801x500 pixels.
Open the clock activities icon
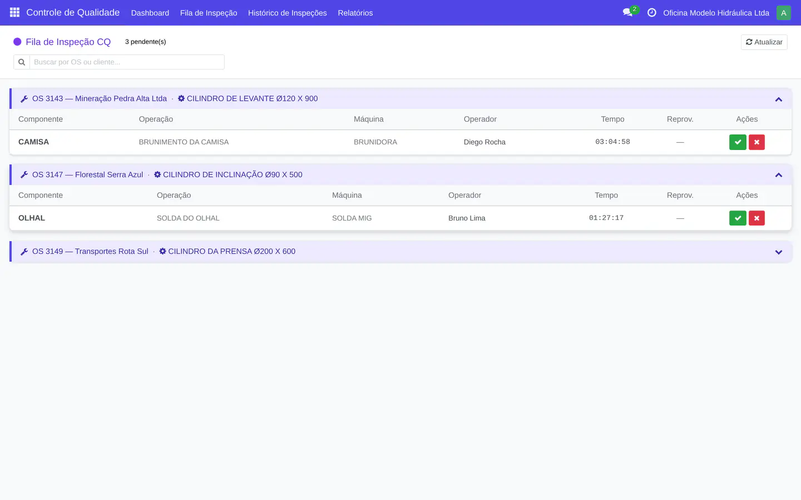(652, 12)
